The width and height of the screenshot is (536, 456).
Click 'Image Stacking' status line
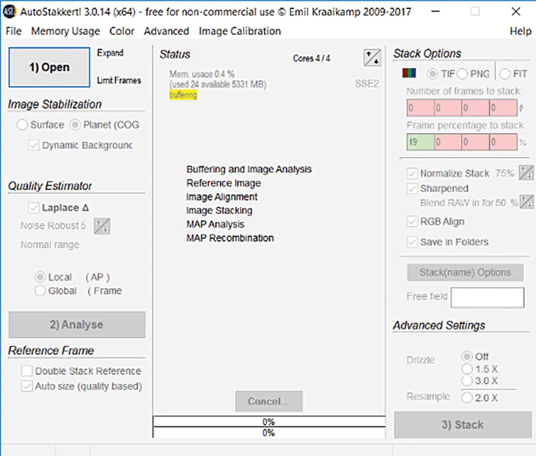pyautogui.click(x=219, y=210)
